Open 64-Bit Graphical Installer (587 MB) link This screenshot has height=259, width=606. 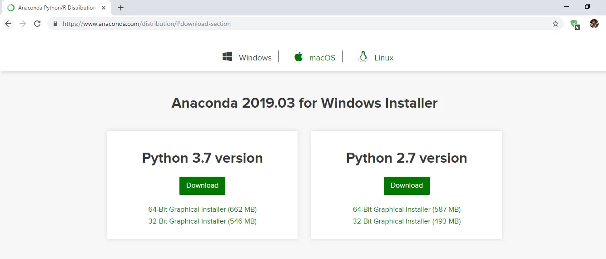407,209
